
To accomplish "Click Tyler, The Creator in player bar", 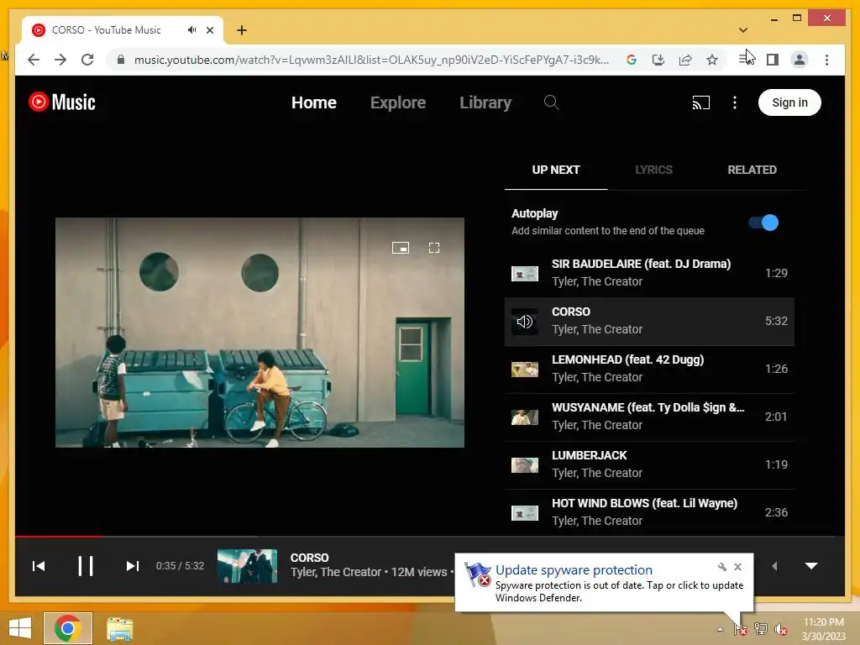I will tap(336, 573).
